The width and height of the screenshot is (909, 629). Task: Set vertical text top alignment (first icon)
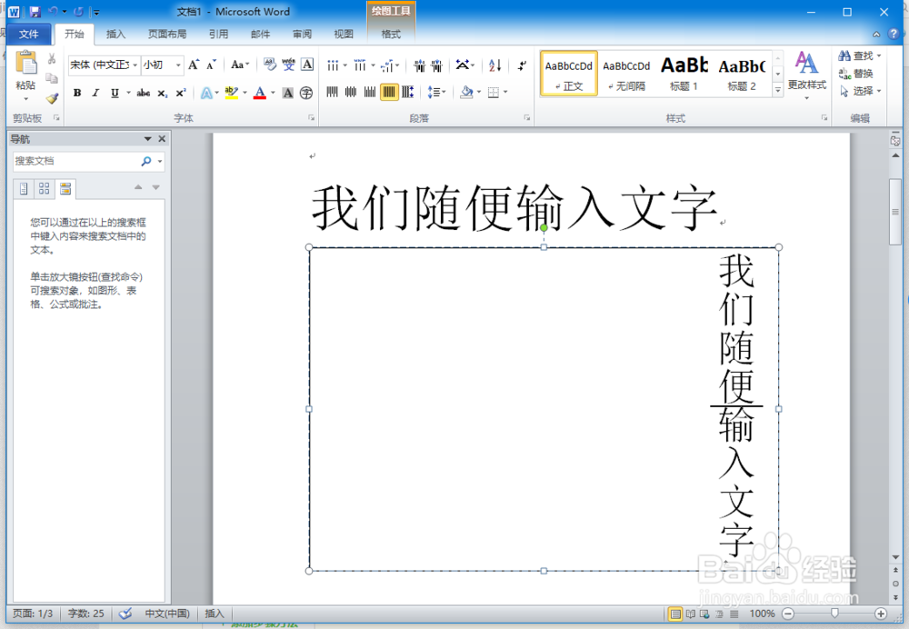pos(332,92)
